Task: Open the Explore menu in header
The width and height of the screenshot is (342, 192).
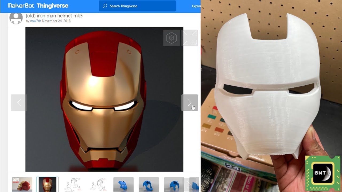Action: coord(196,6)
